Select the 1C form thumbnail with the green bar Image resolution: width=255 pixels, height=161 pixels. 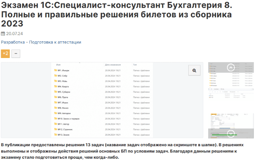coord(231,126)
